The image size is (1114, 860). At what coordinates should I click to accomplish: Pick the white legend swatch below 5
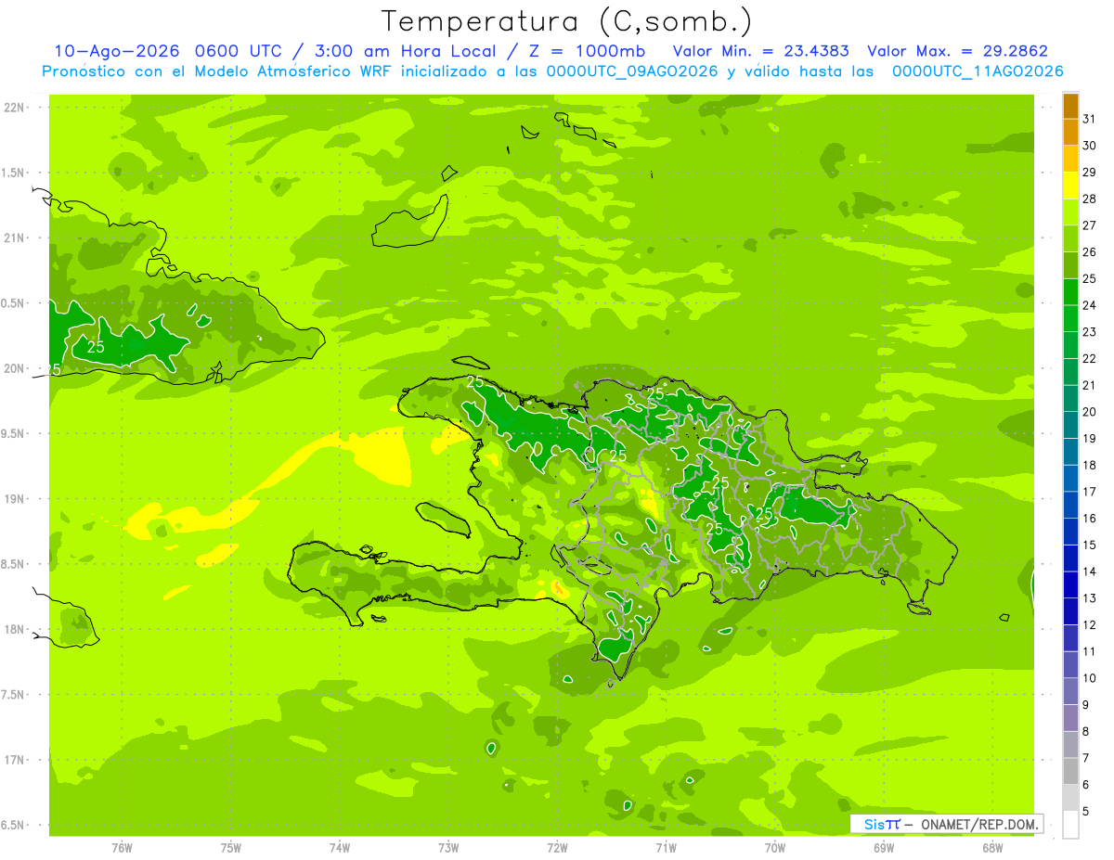click(1070, 824)
